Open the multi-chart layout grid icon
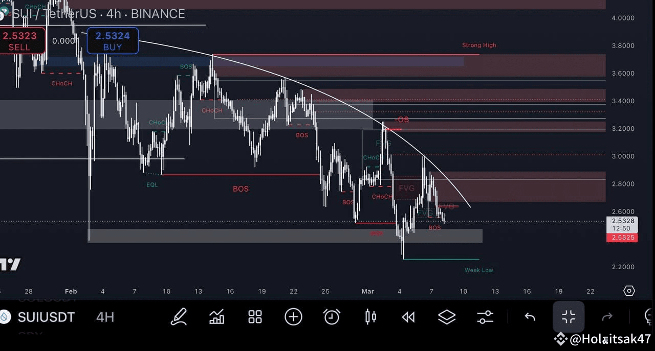 click(x=255, y=317)
